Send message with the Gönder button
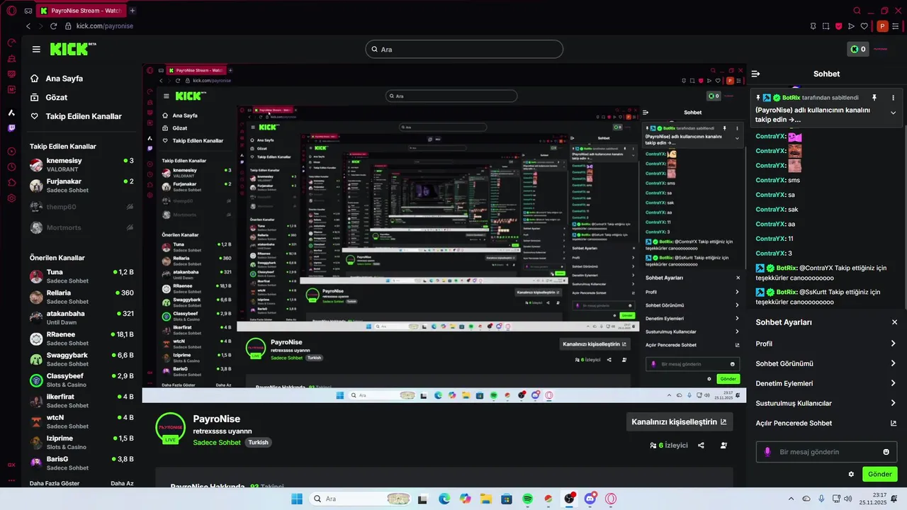 point(879,474)
